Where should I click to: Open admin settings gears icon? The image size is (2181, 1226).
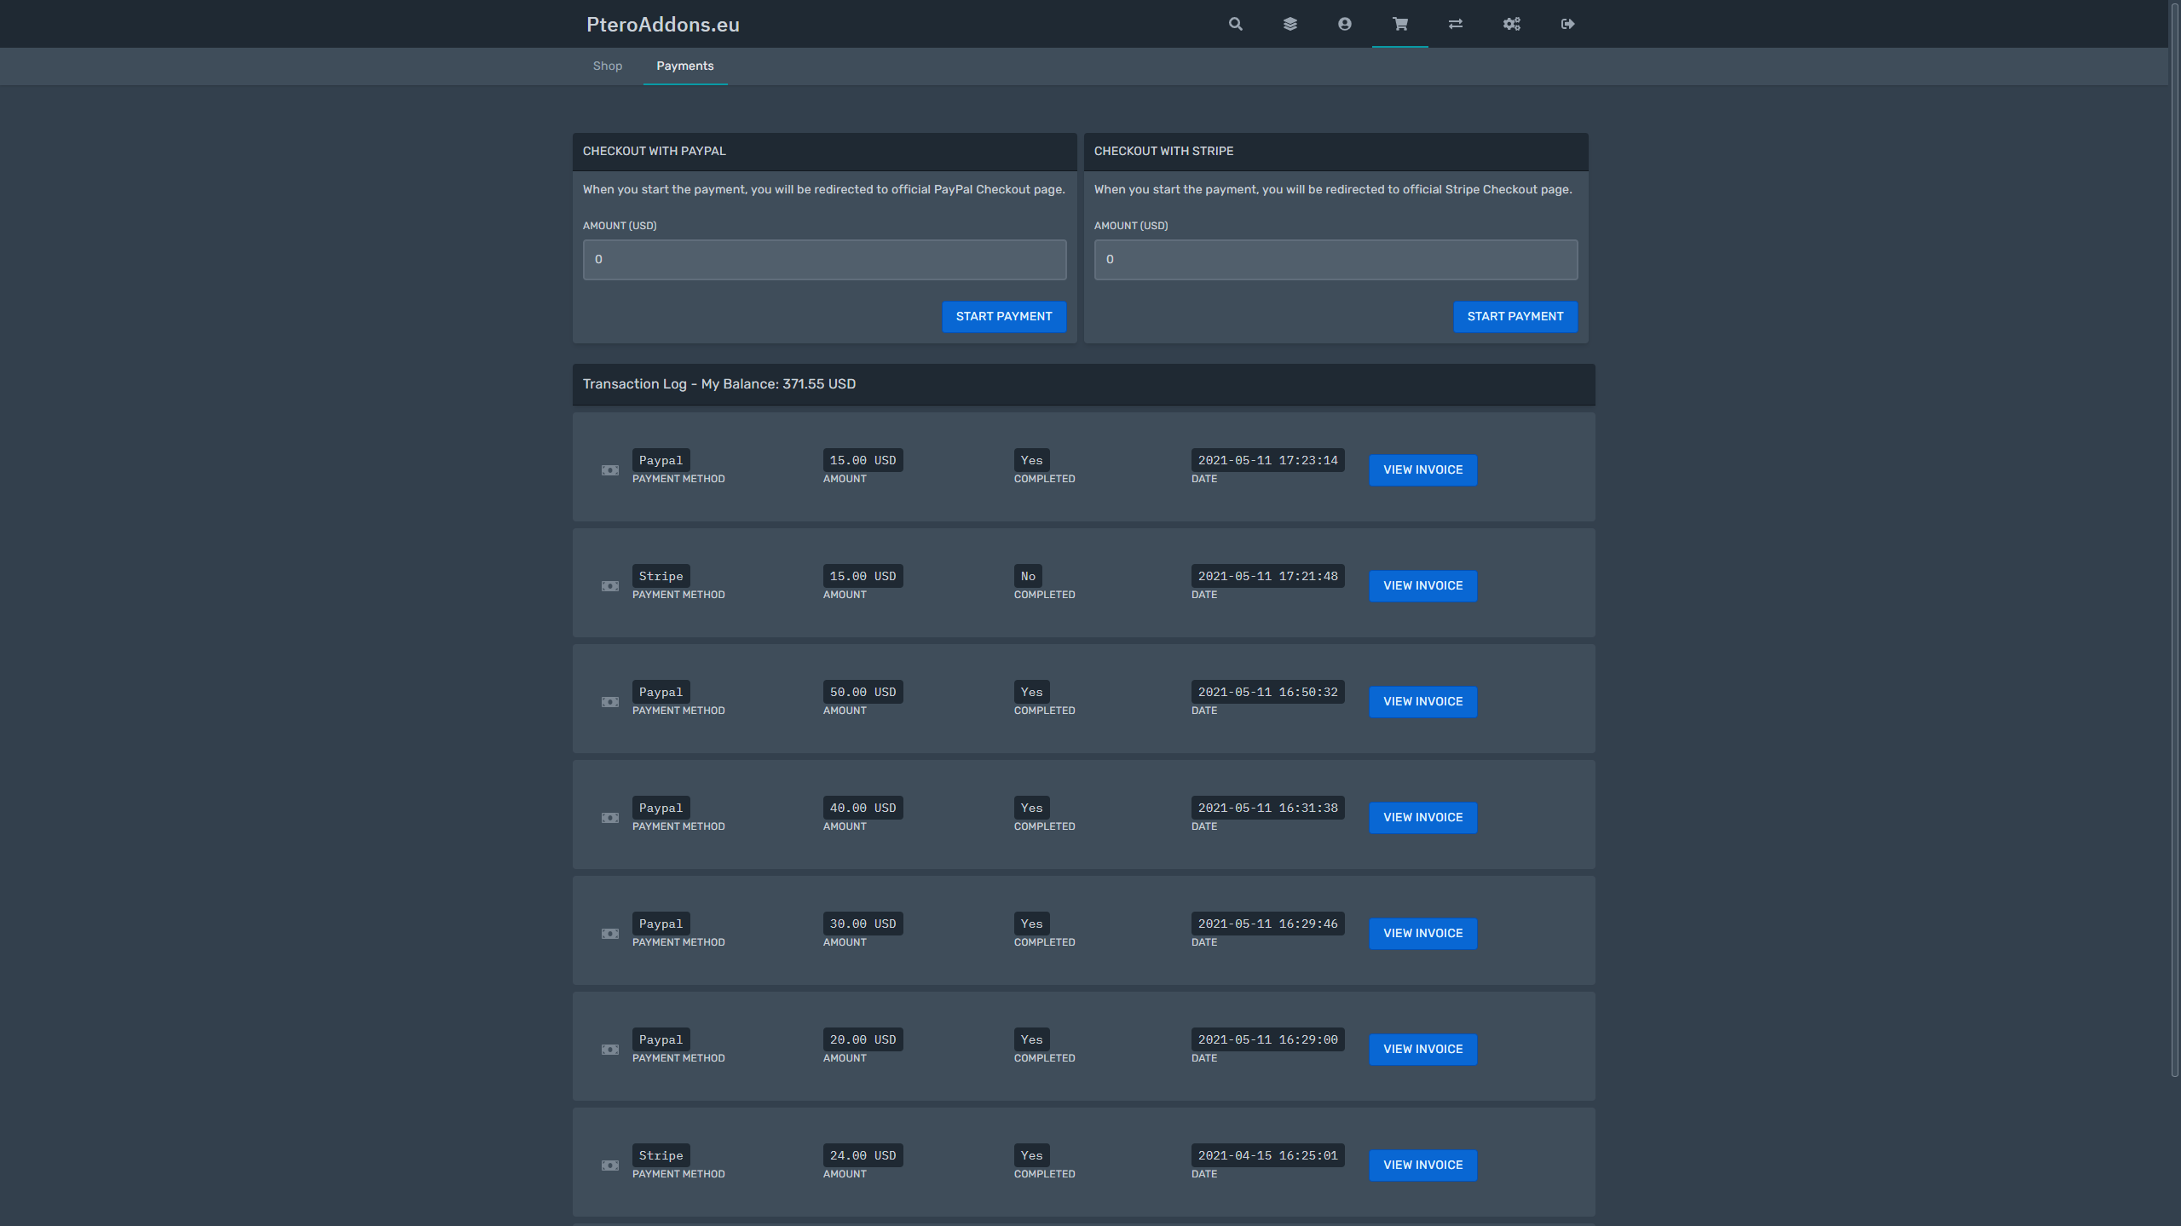click(x=1511, y=24)
